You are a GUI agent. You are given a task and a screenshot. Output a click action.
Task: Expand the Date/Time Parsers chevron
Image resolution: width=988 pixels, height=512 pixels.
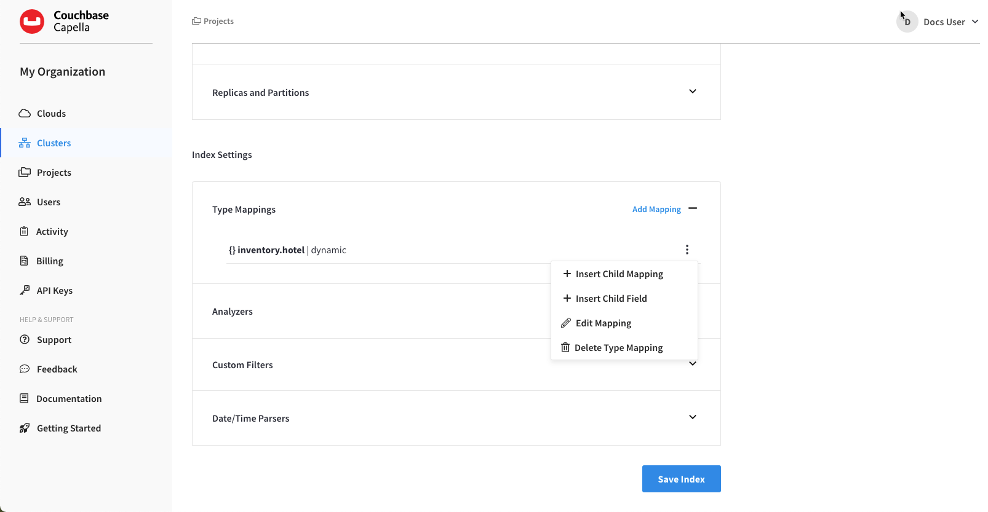coord(693,417)
